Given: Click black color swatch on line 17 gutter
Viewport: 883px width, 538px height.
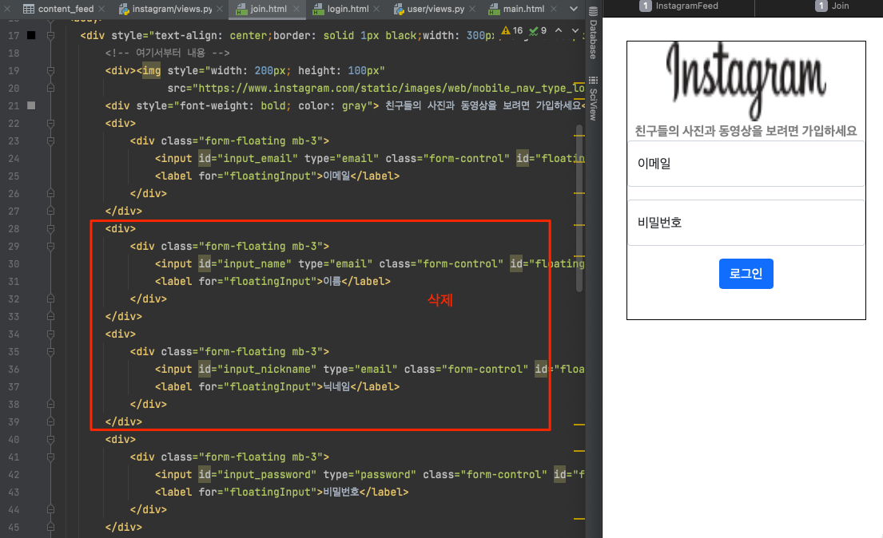Looking at the screenshot, I should (x=31, y=35).
